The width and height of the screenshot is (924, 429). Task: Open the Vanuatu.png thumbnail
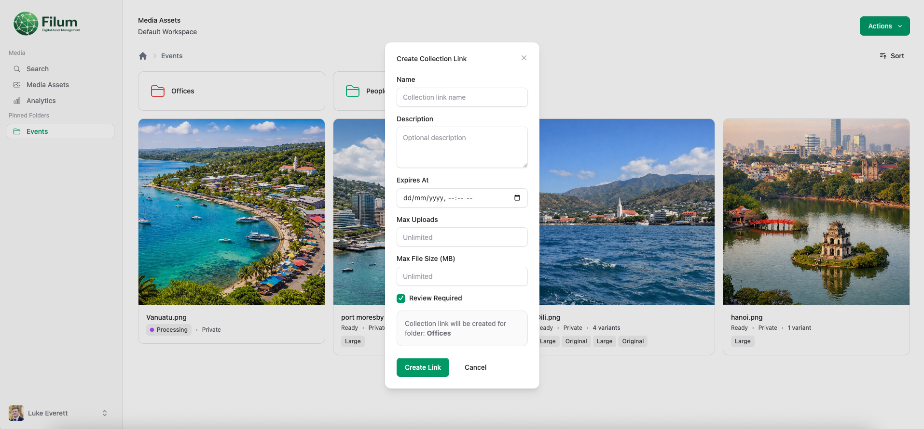coord(232,212)
